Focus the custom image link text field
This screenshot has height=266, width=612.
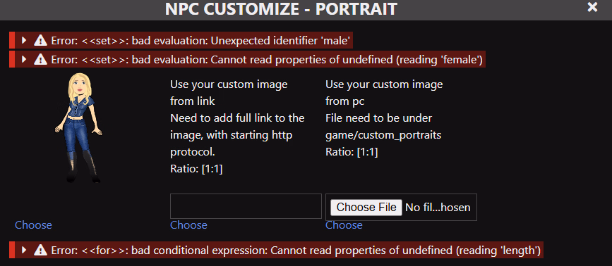tap(246, 206)
